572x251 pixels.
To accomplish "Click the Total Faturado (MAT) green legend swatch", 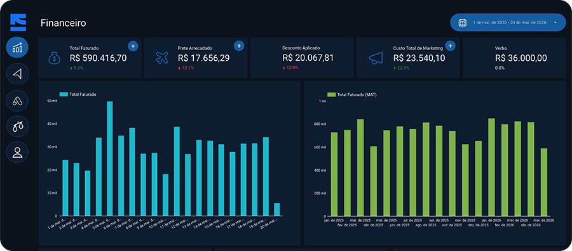I will pos(331,94).
